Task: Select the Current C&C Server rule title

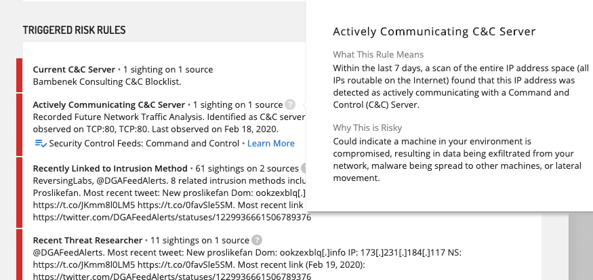Action: (x=74, y=70)
